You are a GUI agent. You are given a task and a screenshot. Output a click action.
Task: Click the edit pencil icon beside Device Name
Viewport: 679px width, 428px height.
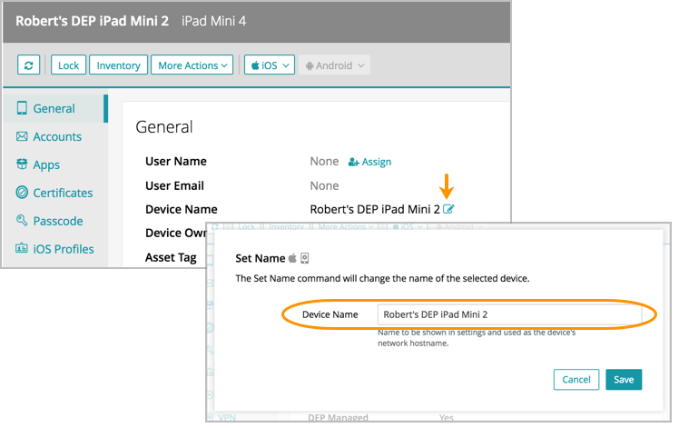pos(448,209)
